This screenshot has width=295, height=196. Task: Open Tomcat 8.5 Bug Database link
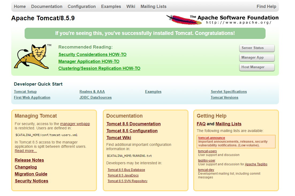[126, 170]
